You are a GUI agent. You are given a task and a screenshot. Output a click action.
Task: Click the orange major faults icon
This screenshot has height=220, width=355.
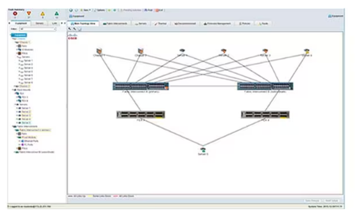[x=29, y=13]
